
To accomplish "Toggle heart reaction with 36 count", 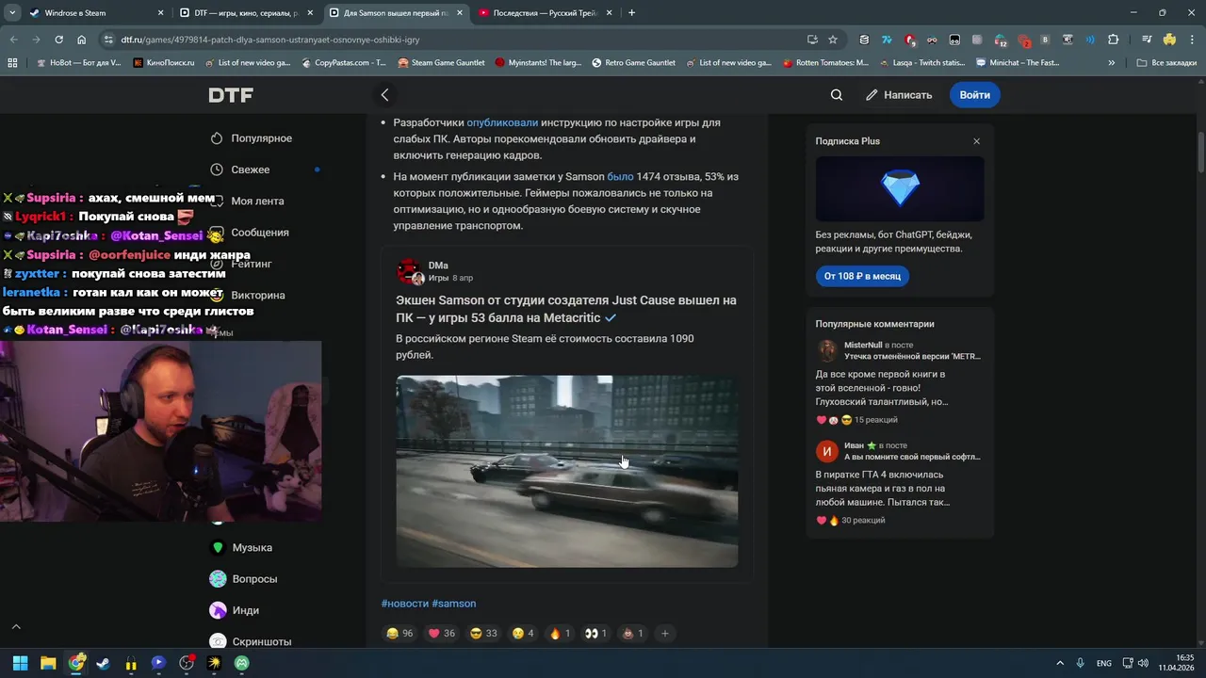I will point(442,634).
